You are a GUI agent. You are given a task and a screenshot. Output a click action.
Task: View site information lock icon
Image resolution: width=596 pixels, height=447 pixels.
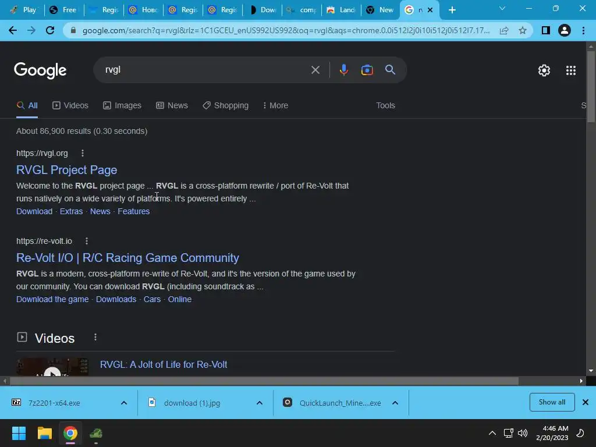(73, 30)
